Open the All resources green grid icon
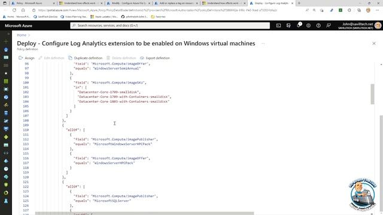The width and height of the screenshot is (383, 215). pyautogui.click(x=6, y=81)
